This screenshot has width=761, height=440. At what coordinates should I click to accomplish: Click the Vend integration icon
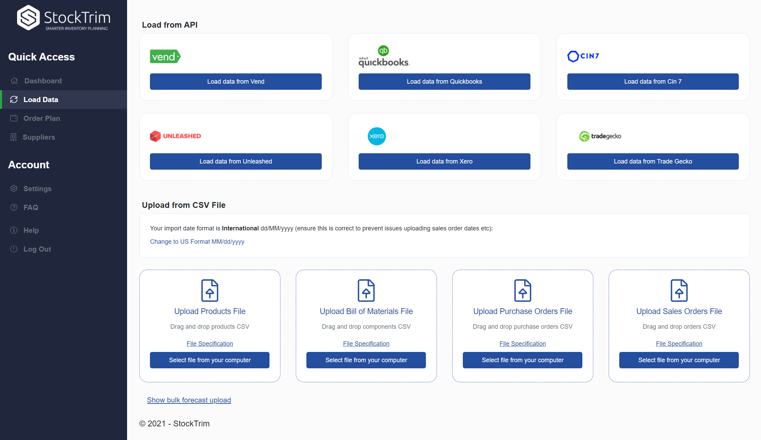pos(165,57)
